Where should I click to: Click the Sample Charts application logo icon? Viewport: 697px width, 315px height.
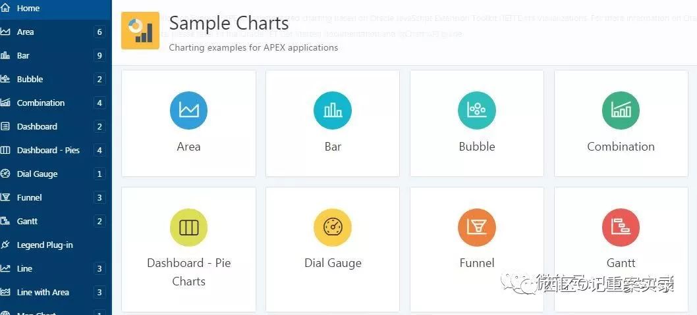(x=140, y=30)
